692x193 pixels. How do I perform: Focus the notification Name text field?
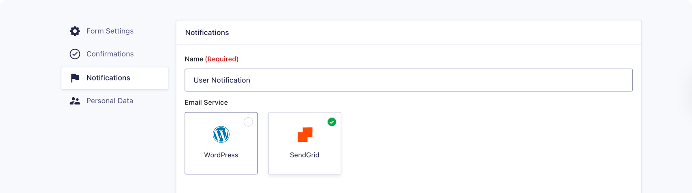pyautogui.click(x=408, y=80)
